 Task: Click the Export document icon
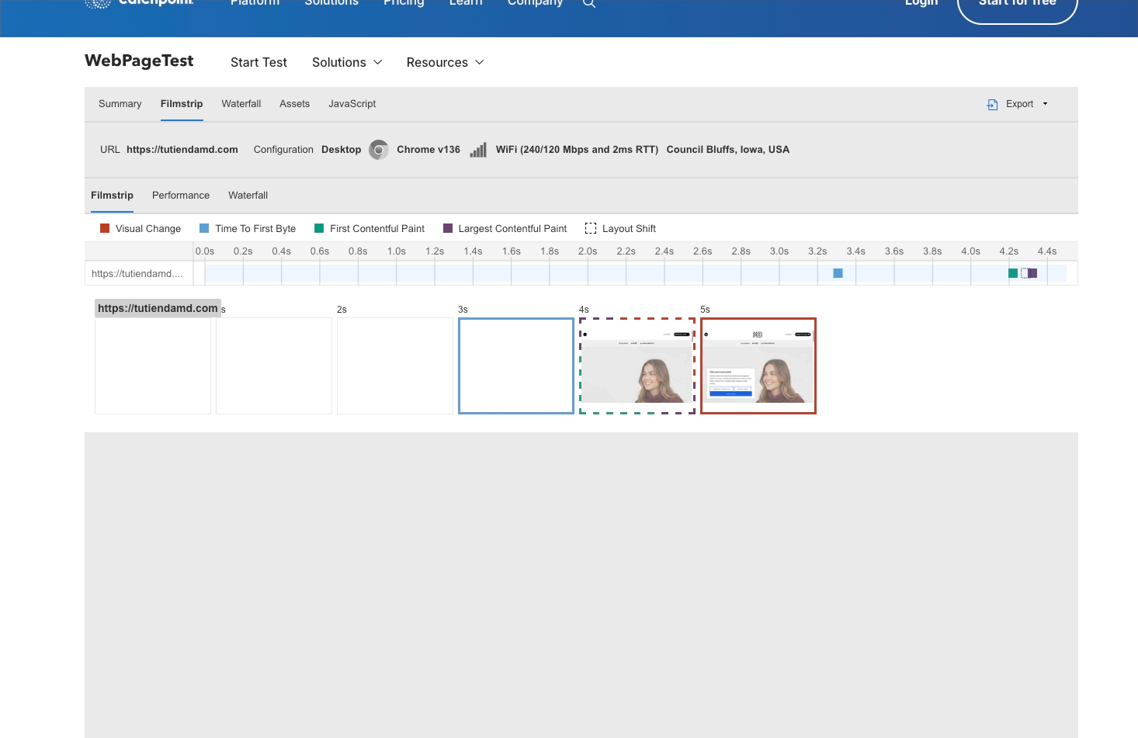click(992, 104)
